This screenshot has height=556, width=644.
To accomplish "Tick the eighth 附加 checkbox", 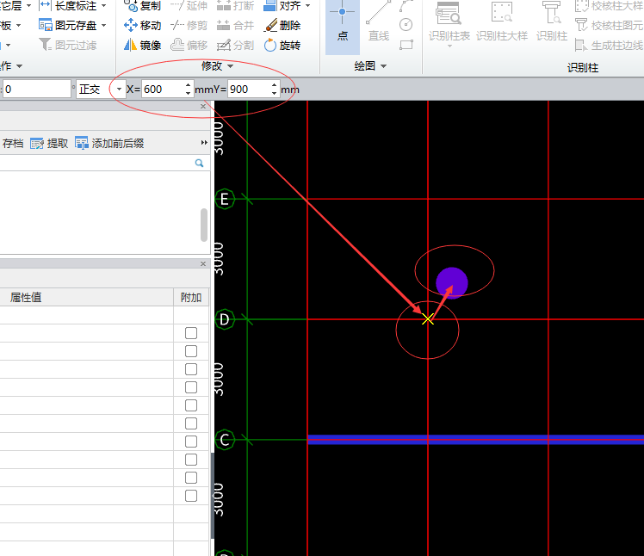I will 191,460.
